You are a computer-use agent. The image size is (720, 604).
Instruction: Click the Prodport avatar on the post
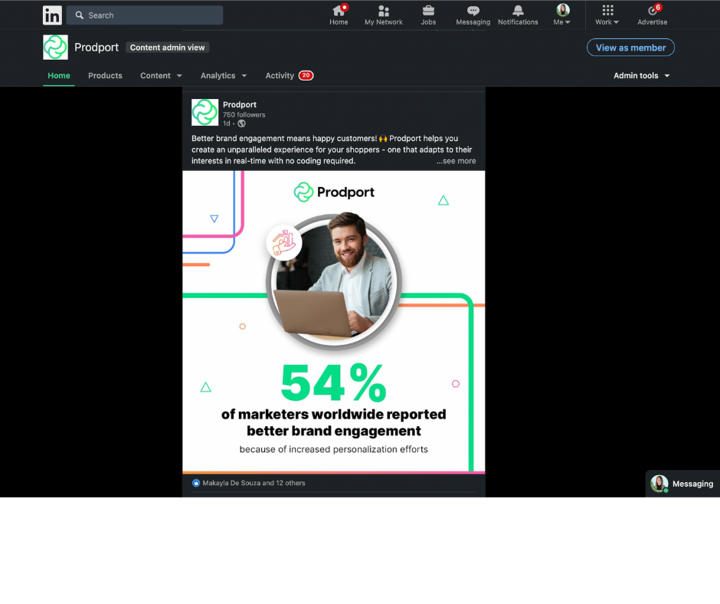pyautogui.click(x=205, y=112)
